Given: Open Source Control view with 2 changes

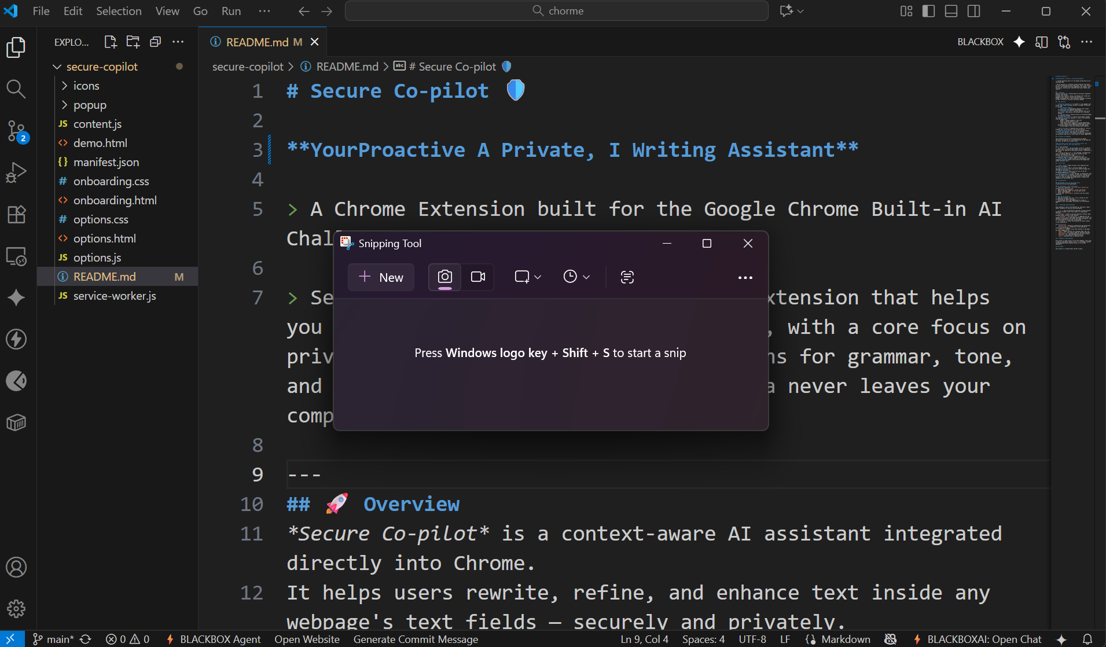Looking at the screenshot, I should pos(16,131).
